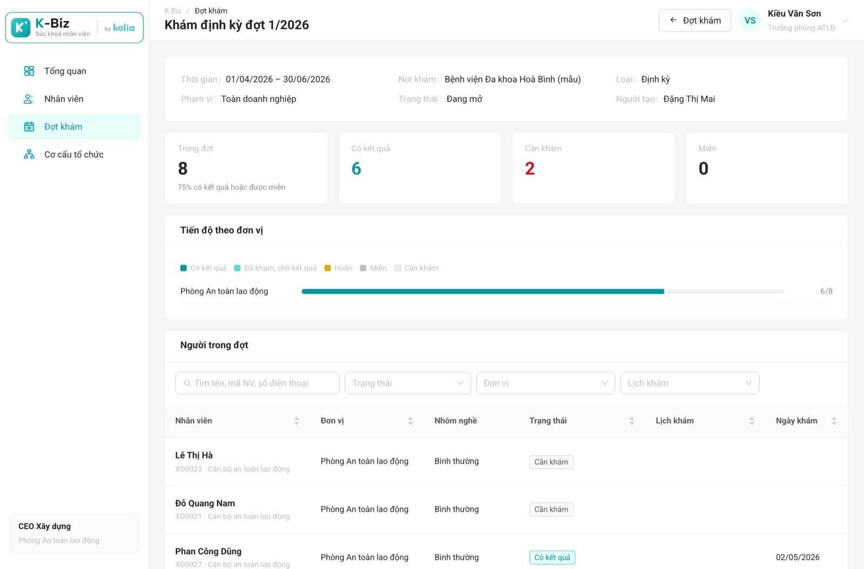
Task: Go to Tổng quan in sidebar
Action: click(x=75, y=71)
